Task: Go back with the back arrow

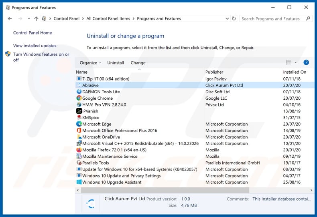Action: [10, 19]
